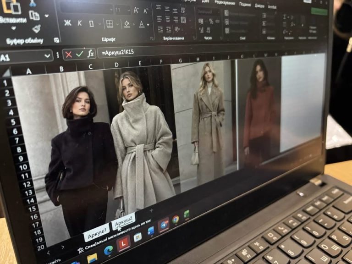Image resolution: width=352 pixels, height=264 pixels.
Task: Expand the Copy options dropdown arrow
Action: click(47, 16)
